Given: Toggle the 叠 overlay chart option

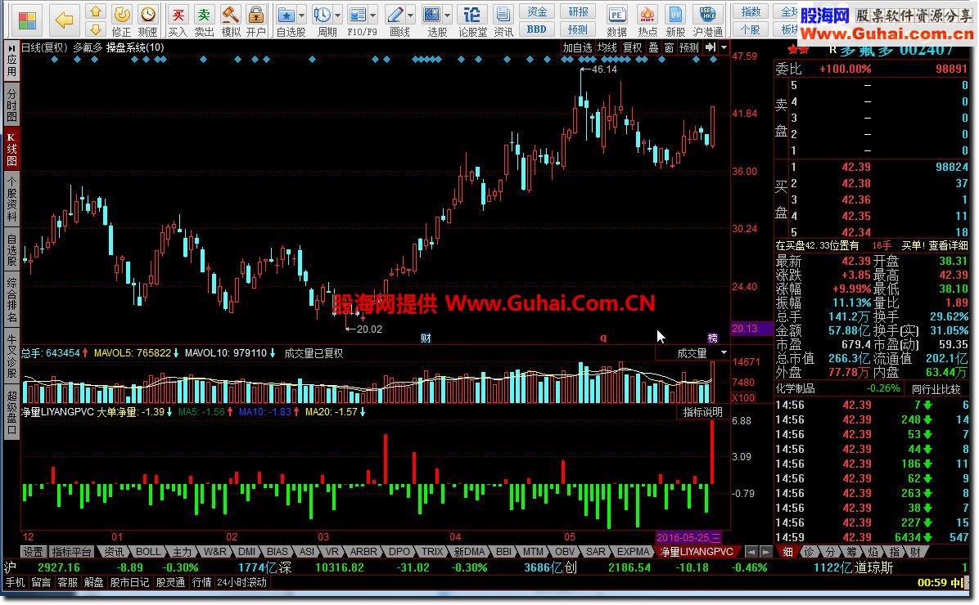Looking at the screenshot, I should click(x=653, y=47).
